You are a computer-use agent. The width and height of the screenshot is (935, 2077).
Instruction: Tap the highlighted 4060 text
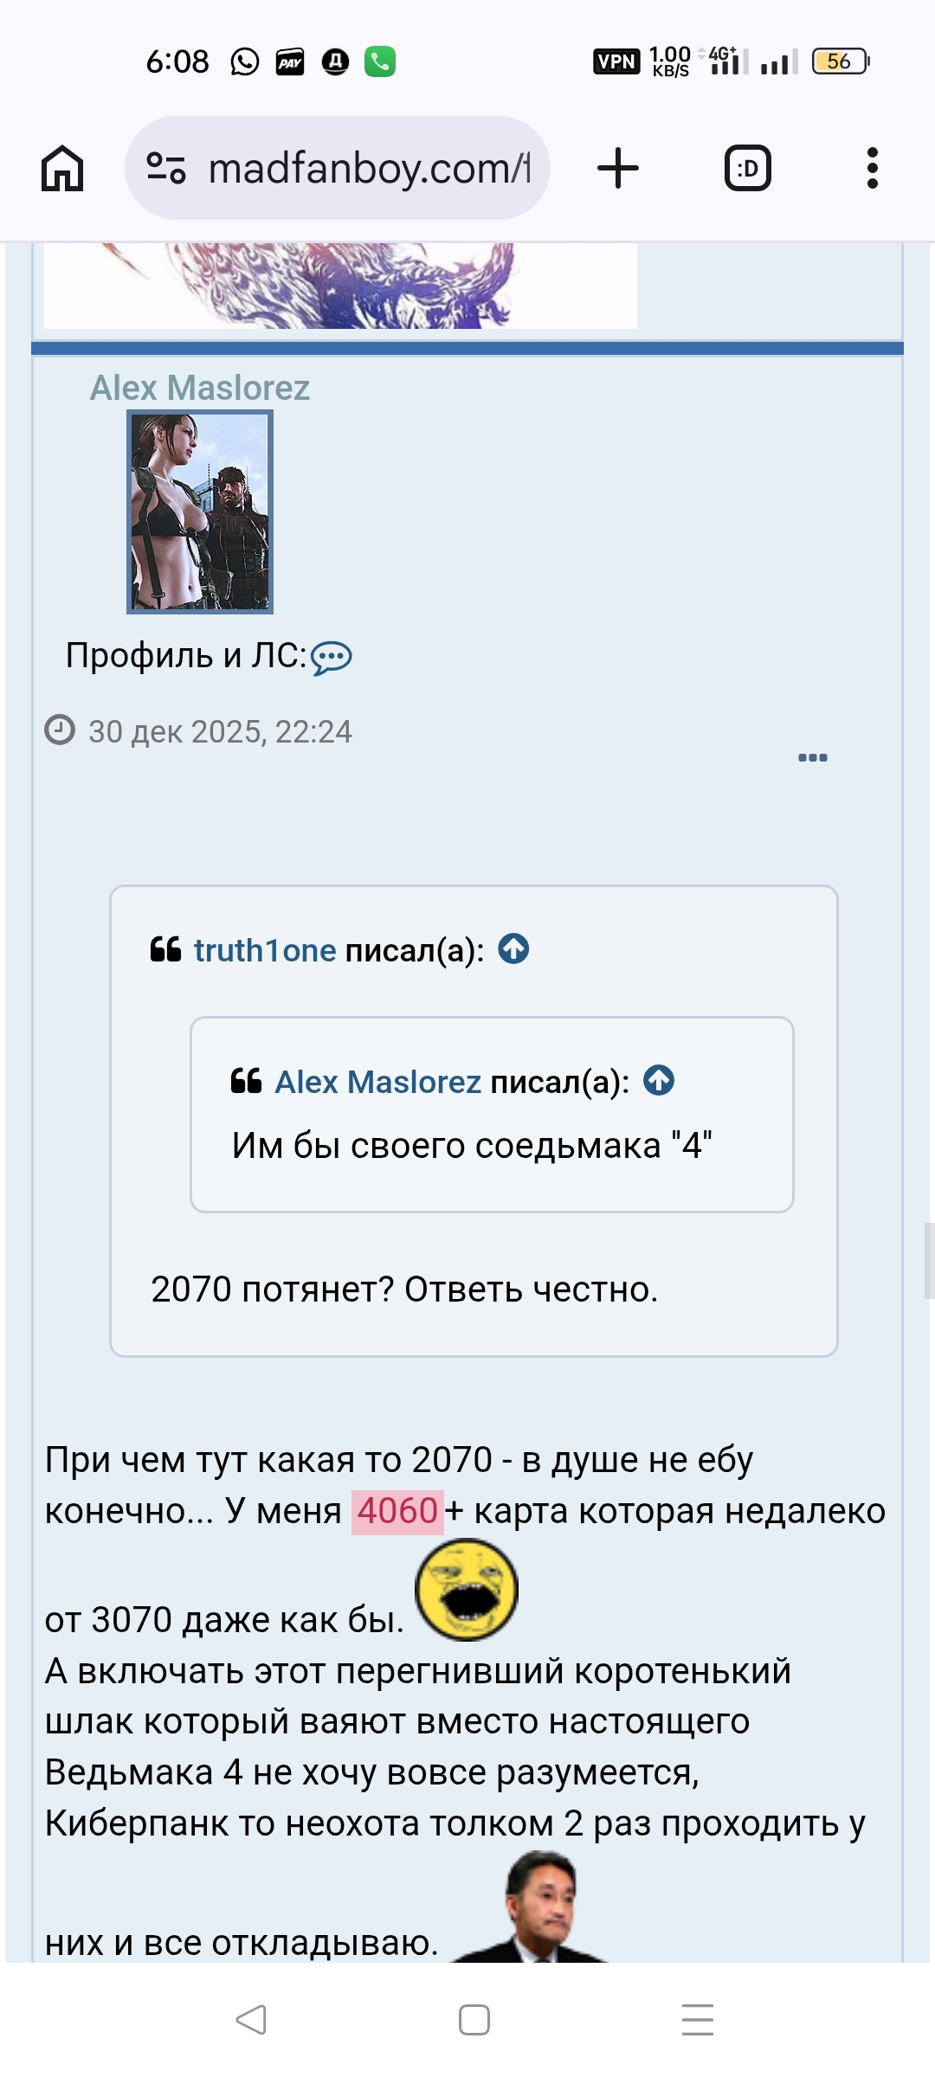click(397, 1511)
